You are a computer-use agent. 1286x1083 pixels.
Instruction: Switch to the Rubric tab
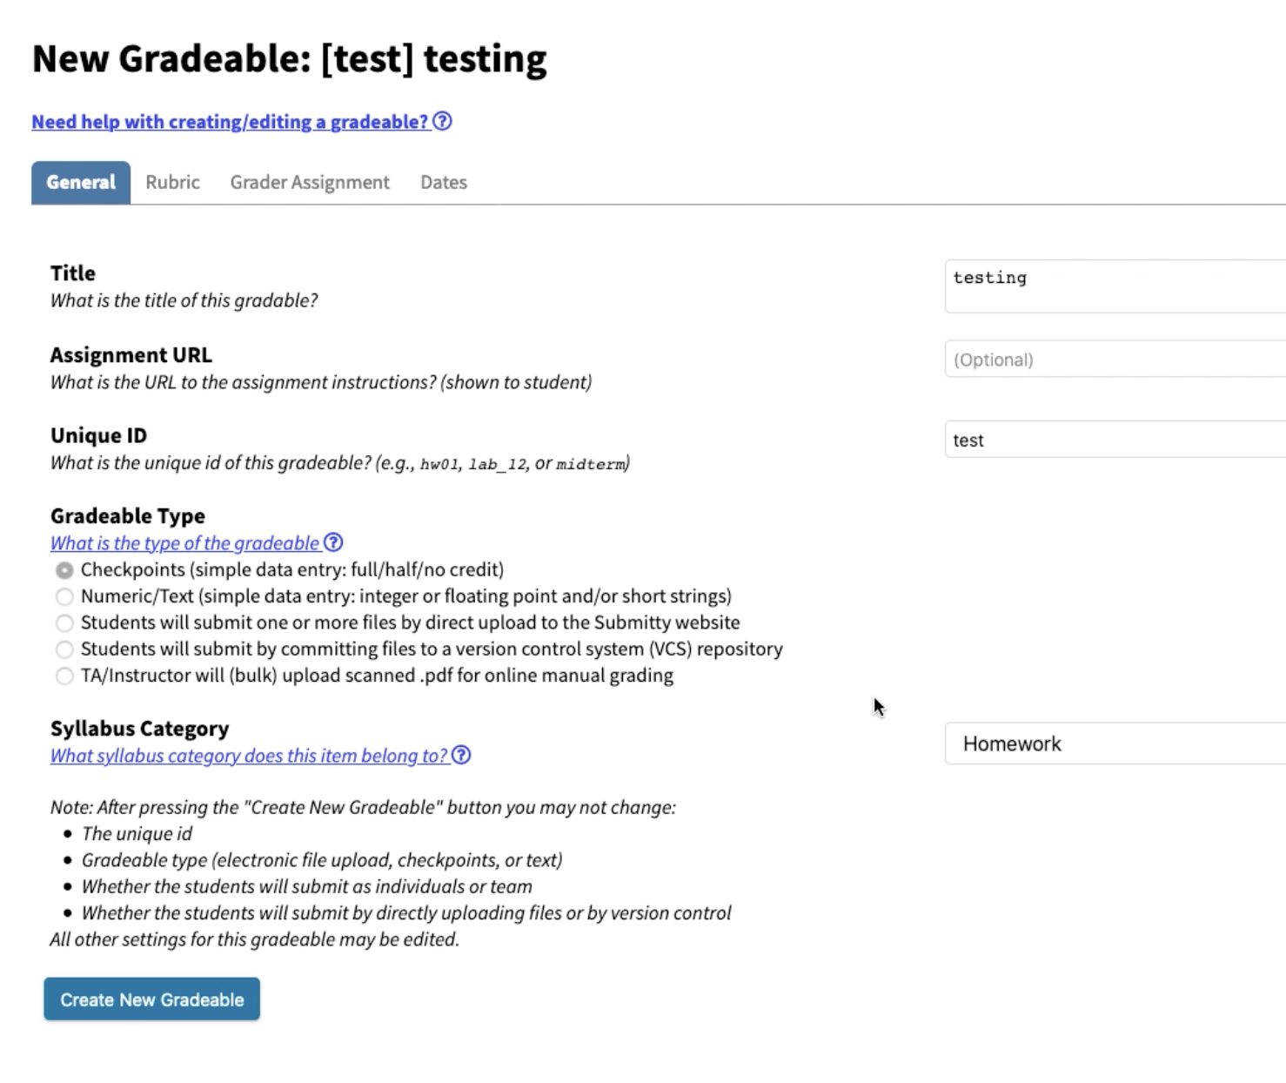[172, 182]
